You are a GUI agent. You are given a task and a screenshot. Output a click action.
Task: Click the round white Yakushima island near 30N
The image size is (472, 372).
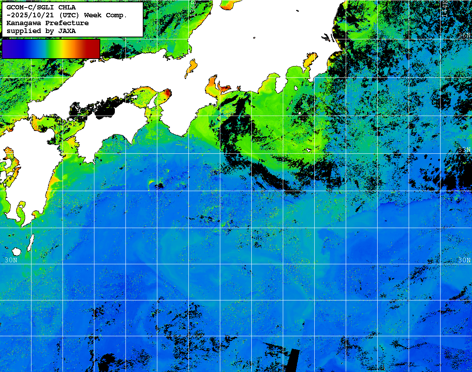click(x=16, y=251)
